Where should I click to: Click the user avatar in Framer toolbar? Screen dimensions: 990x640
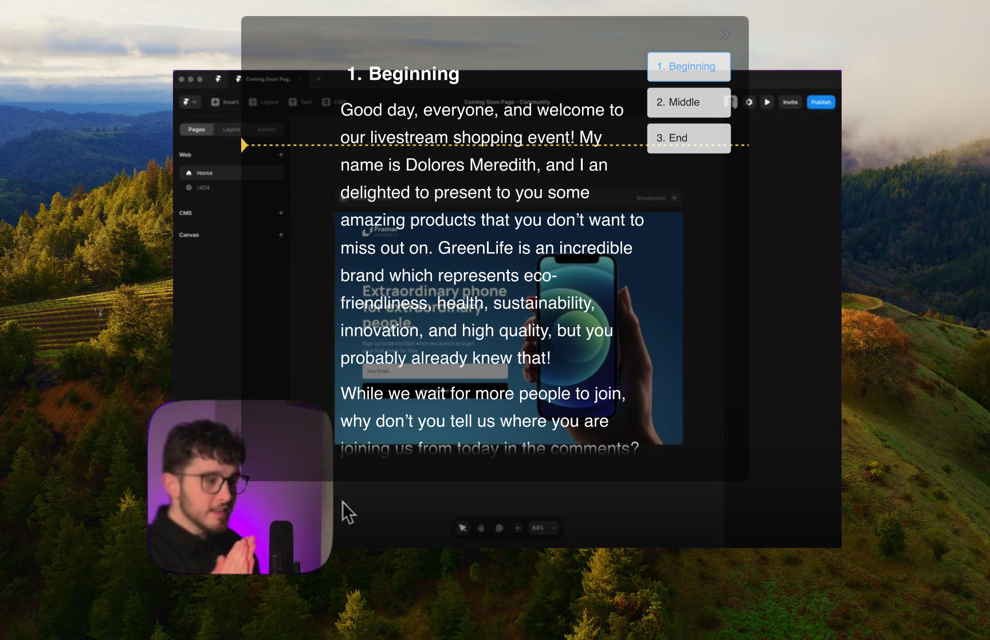tap(731, 102)
